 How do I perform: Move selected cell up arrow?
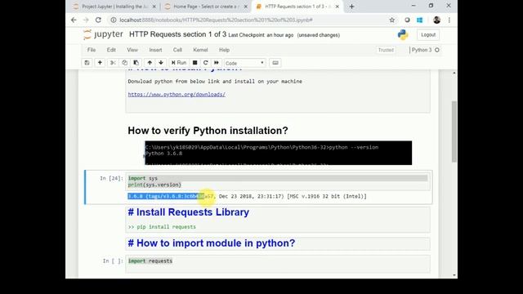150,63
